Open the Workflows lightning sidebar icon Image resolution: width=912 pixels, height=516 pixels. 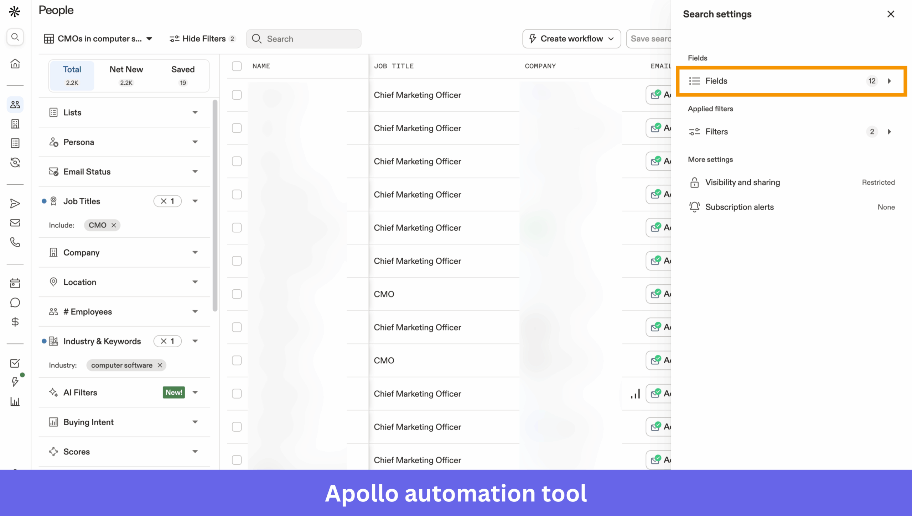15,382
